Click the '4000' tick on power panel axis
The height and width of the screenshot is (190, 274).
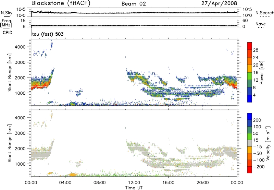pos(20,47)
